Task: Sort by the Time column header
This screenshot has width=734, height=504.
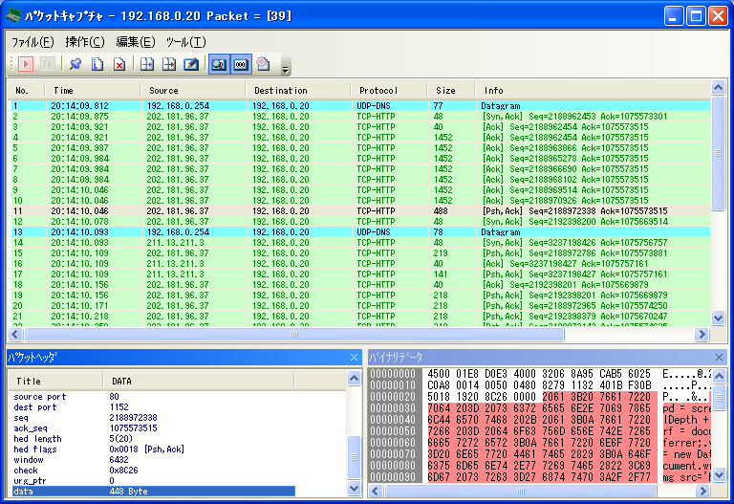Action: click(x=92, y=91)
